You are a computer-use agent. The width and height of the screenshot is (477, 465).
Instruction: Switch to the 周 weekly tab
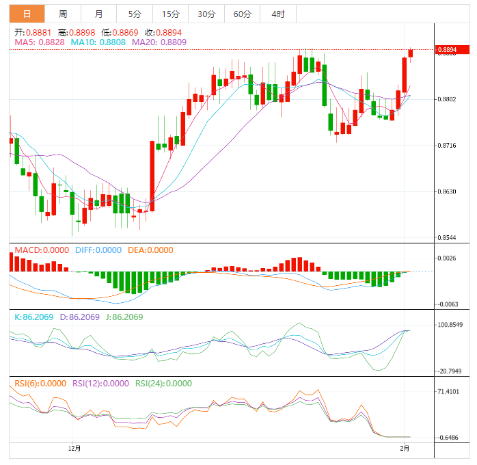63,14
